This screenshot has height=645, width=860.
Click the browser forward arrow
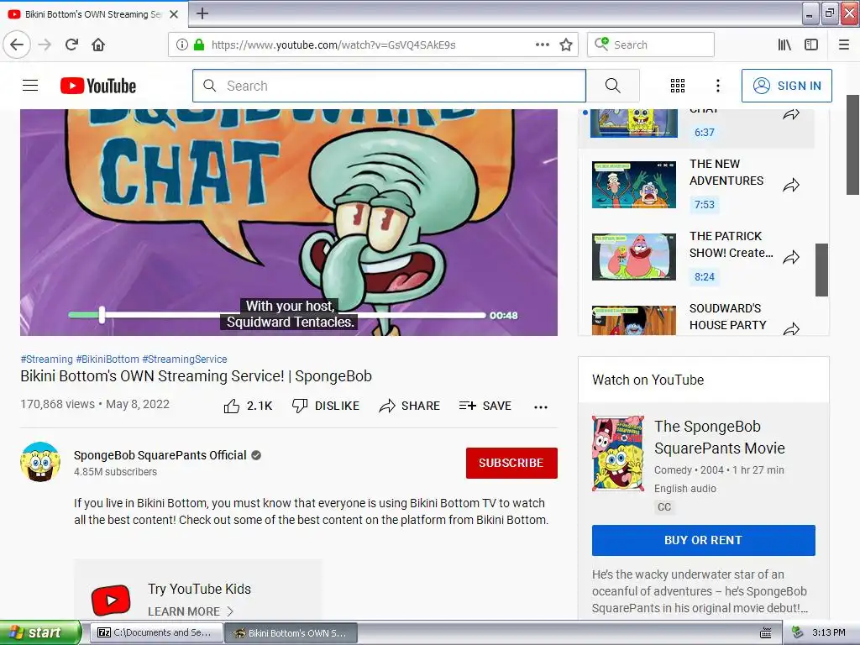click(45, 45)
